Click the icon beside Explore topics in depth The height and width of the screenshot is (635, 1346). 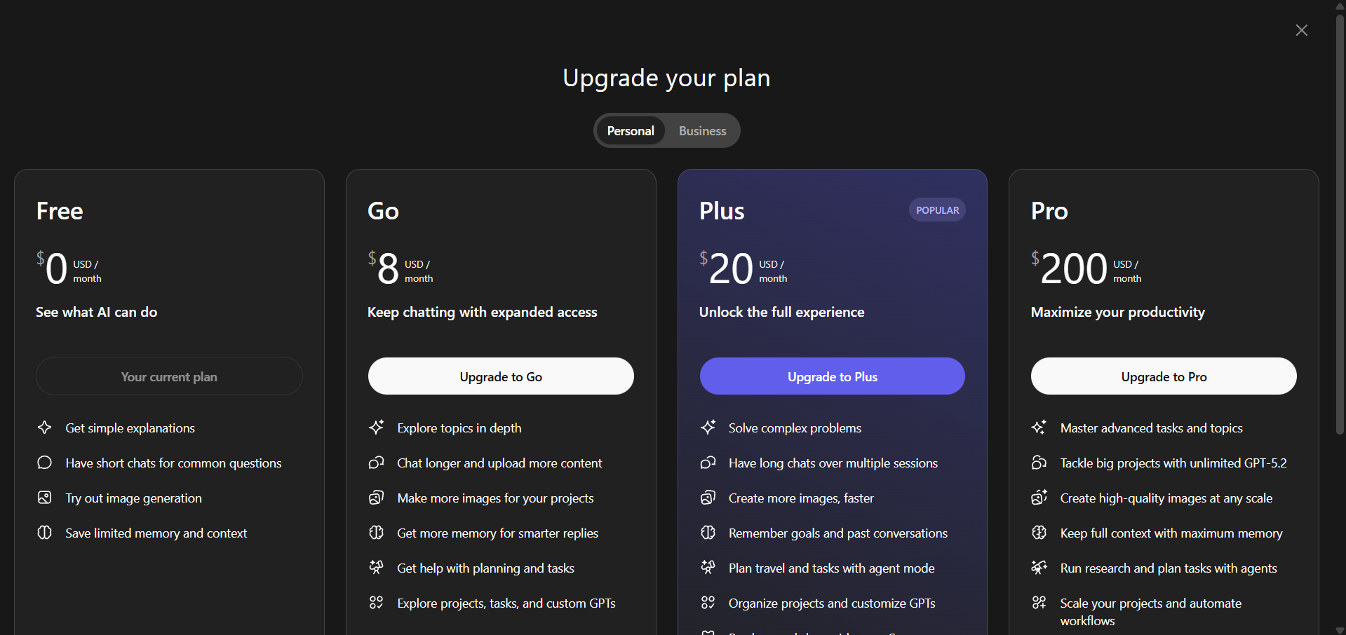click(377, 428)
